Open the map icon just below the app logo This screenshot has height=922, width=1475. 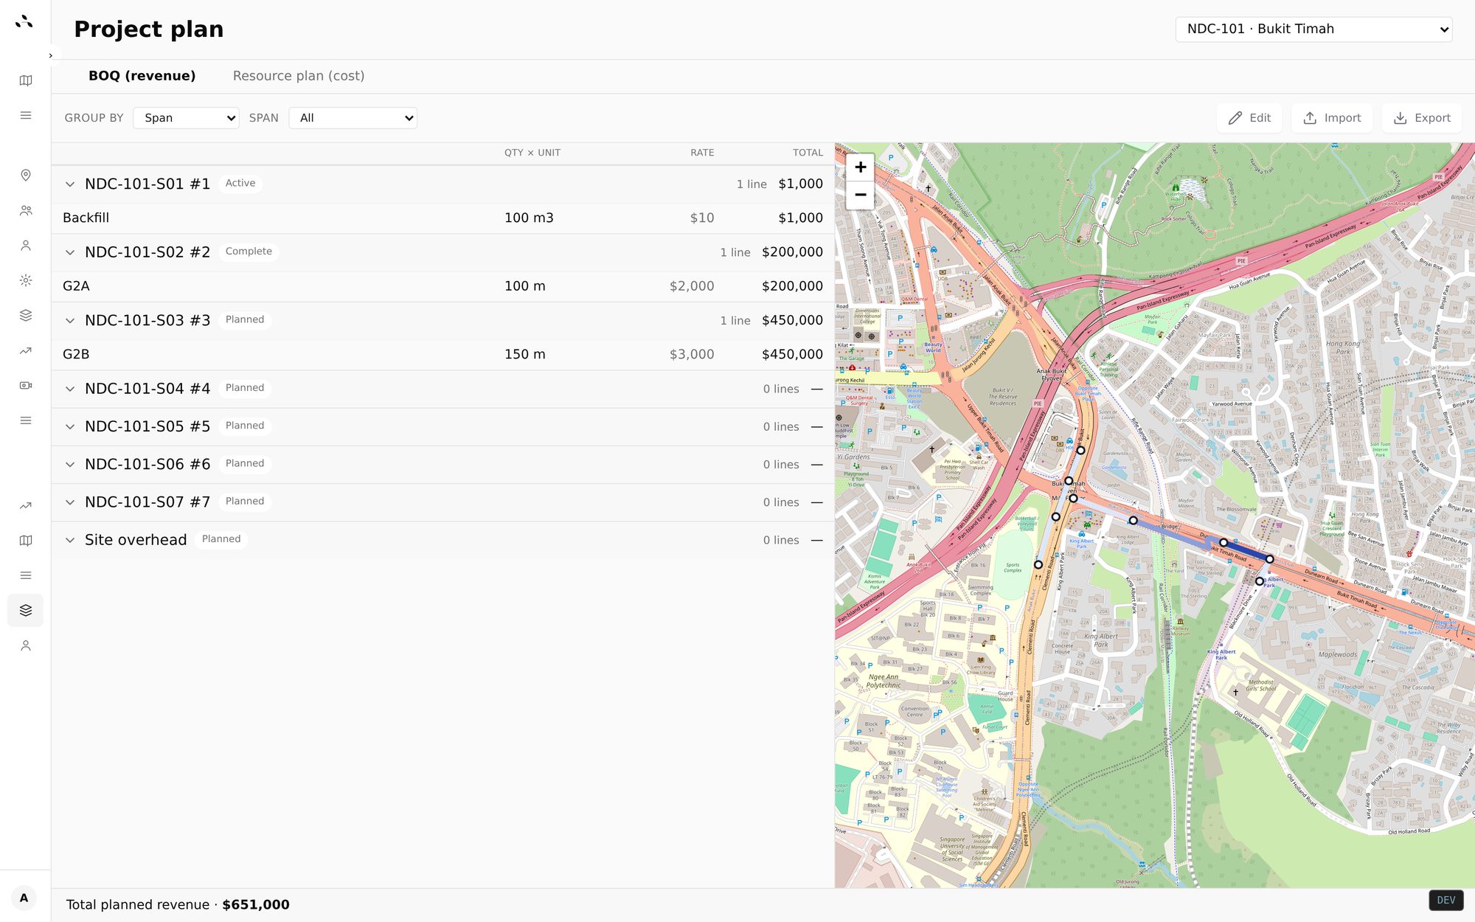click(x=26, y=80)
